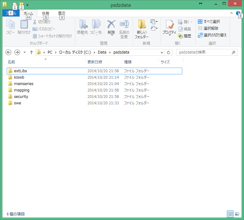The image size is (244, 220).
Task: Click Select all (すべて選択)
Action: pos(209,21)
